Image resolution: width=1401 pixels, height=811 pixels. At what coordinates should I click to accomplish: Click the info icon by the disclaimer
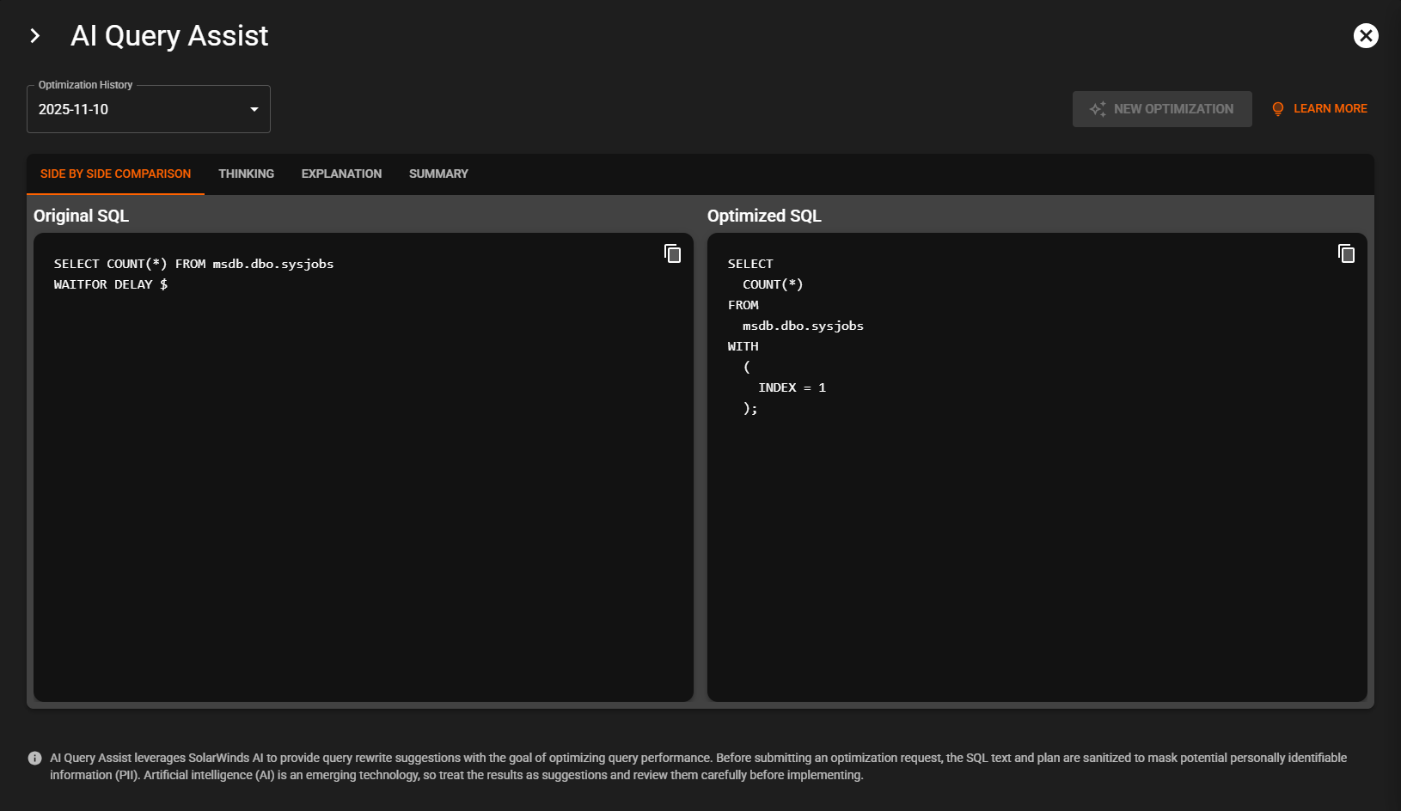click(x=34, y=758)
